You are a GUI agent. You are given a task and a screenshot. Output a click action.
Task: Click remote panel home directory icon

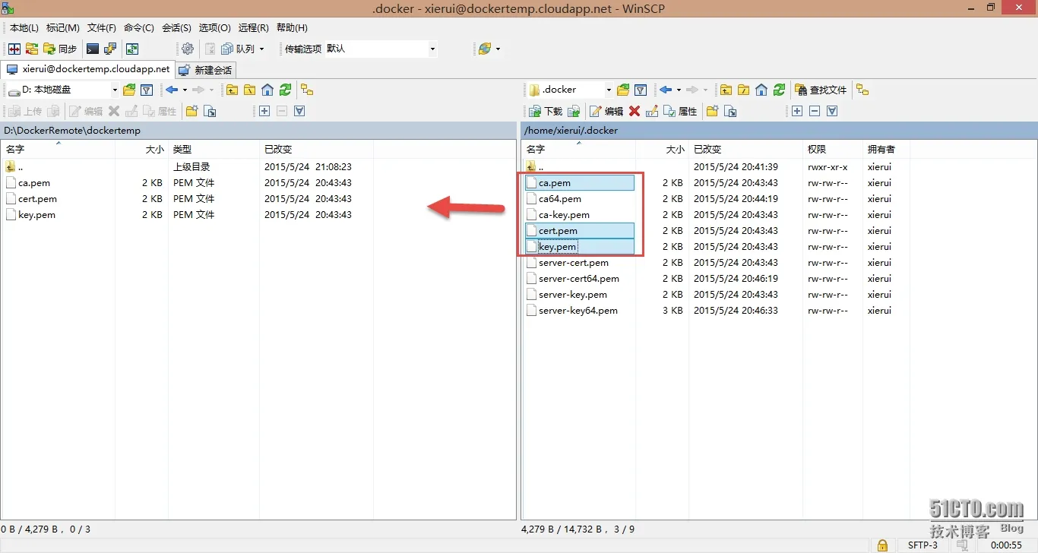pos(761,90)
